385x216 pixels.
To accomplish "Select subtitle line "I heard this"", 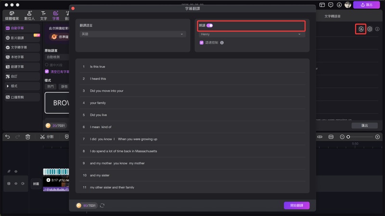I will [x=98, y=79].
